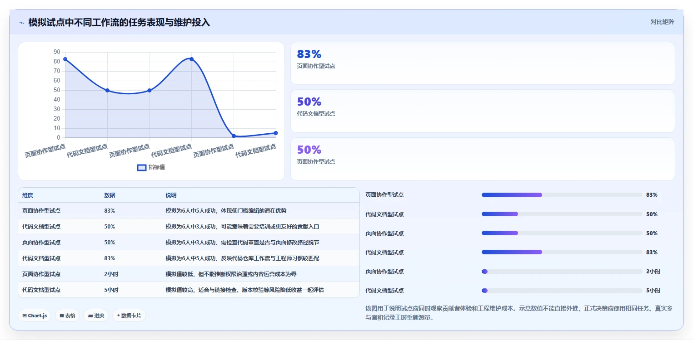Click the dashboard title 模拟试点中不同工作流的任务表现与维护投入

119,23
